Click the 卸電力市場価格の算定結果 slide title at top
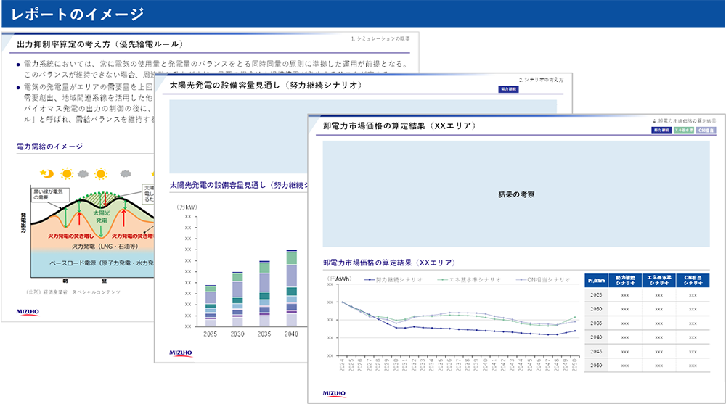Screen dimensions: 726x404 pos(399,126)
